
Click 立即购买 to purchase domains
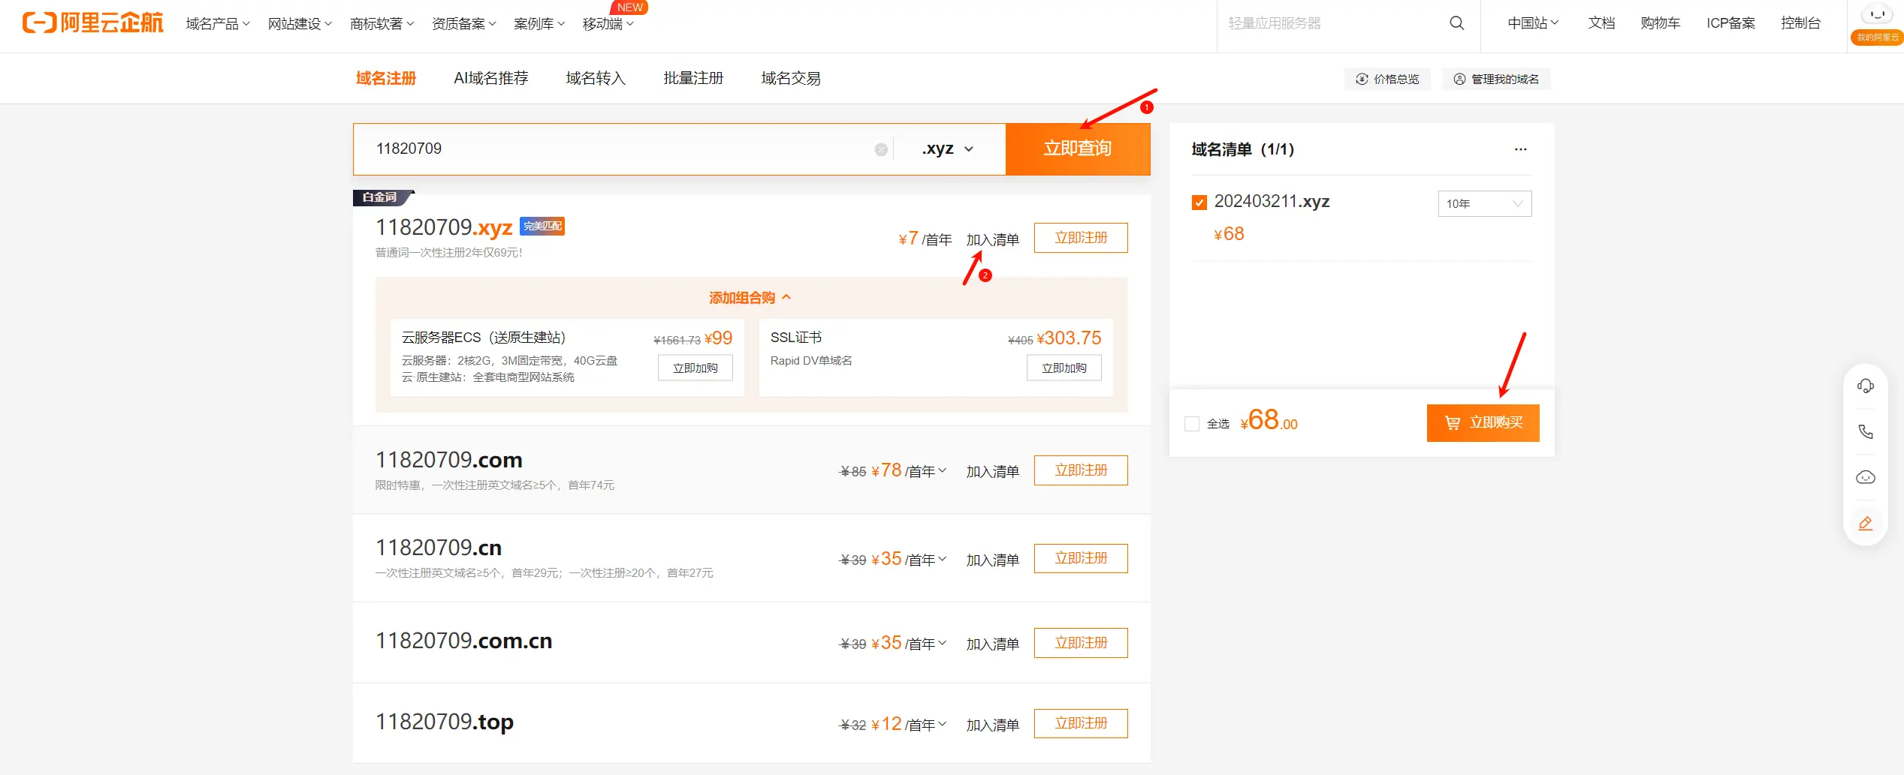tap(1483, 423)
